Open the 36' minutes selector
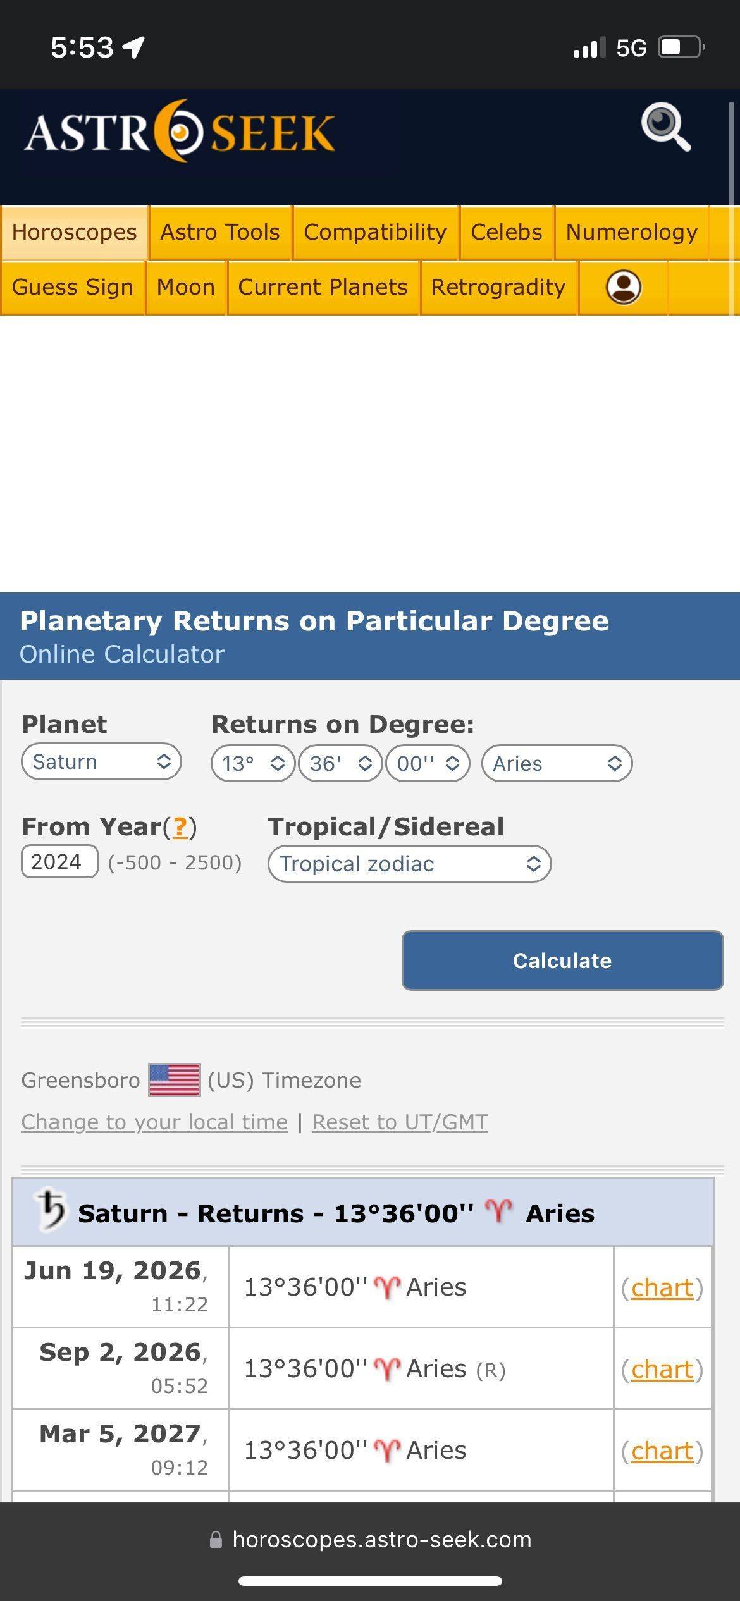 [340, 763]
